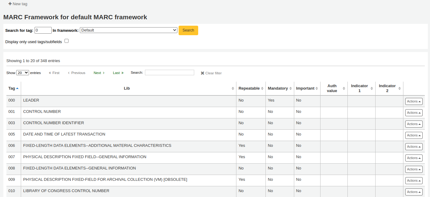430x197 pixels.
Task: Click the Search for tag input field
Action: [x=43, y=30]
